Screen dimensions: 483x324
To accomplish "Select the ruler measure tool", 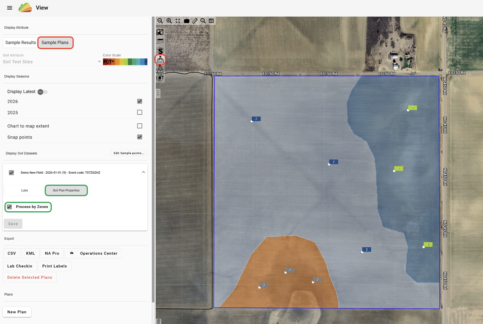I will pos(195,21).
